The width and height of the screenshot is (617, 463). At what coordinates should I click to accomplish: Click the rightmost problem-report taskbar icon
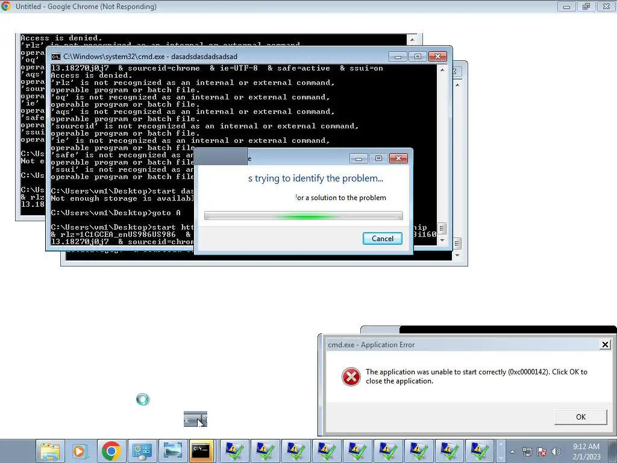(479, 451)
